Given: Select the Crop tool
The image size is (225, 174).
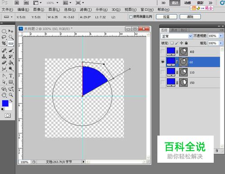Looking at the screenshot, I should [4, 43].
